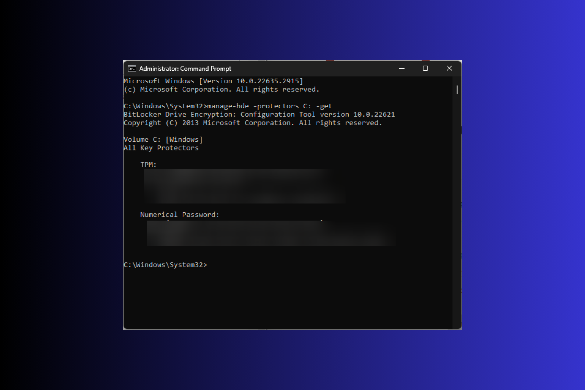Click the 'Volume C: [Windows]' line

tap(163, 140)
